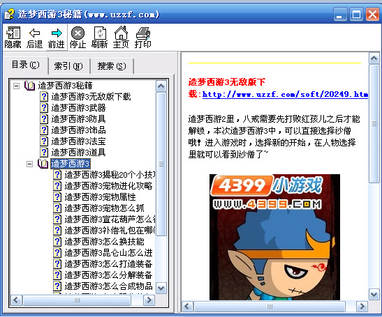Click the tree pane vertical scrollbar thumb
Screen dimensions: 382x317
(161, 164)
